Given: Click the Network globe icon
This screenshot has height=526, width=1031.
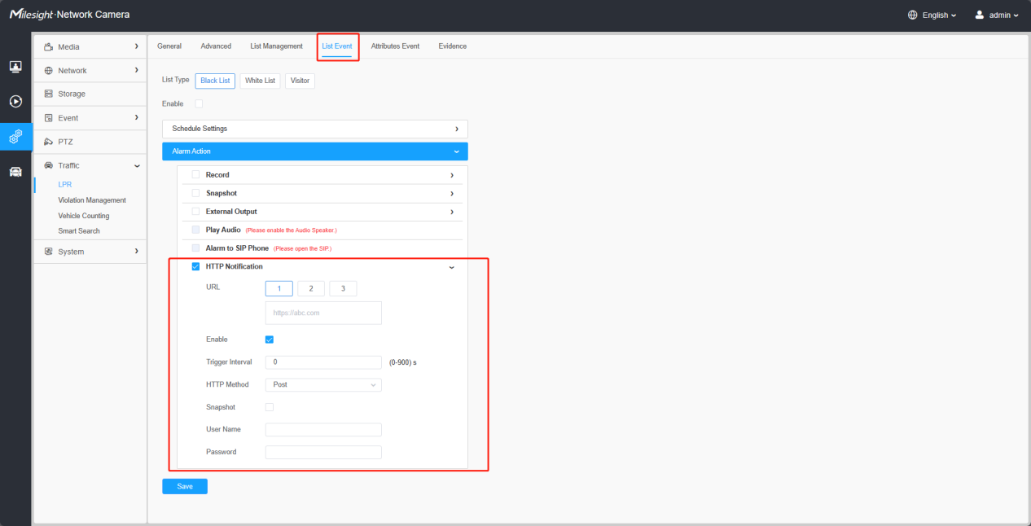Looking at the screenshot, I should [x=49, y=71].
